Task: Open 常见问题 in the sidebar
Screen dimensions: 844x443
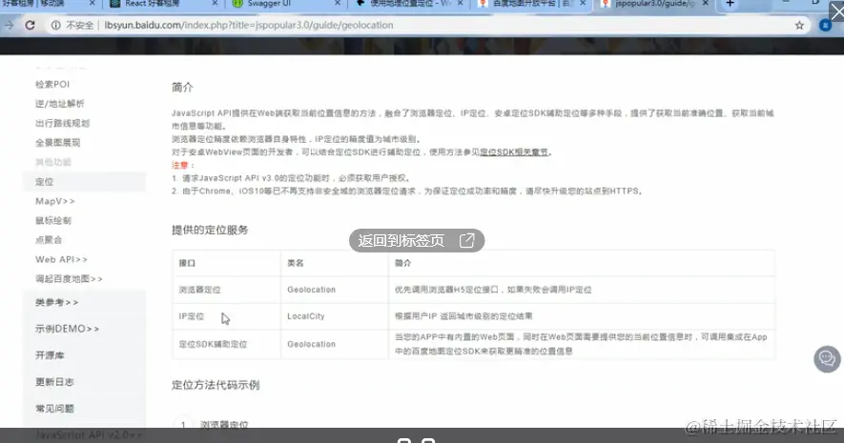Action: point(54,409)
